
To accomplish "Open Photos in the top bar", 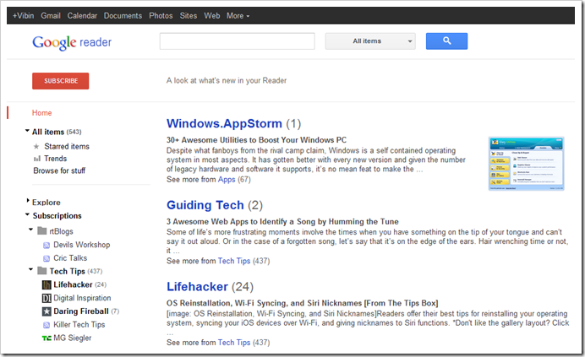I will (161, 16).
